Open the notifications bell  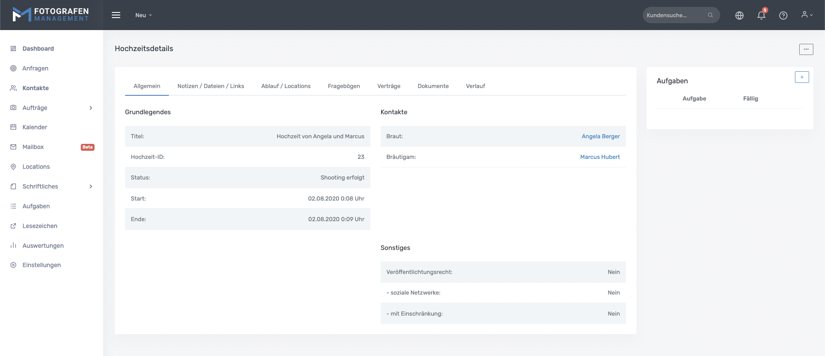[x=761, y=15]
